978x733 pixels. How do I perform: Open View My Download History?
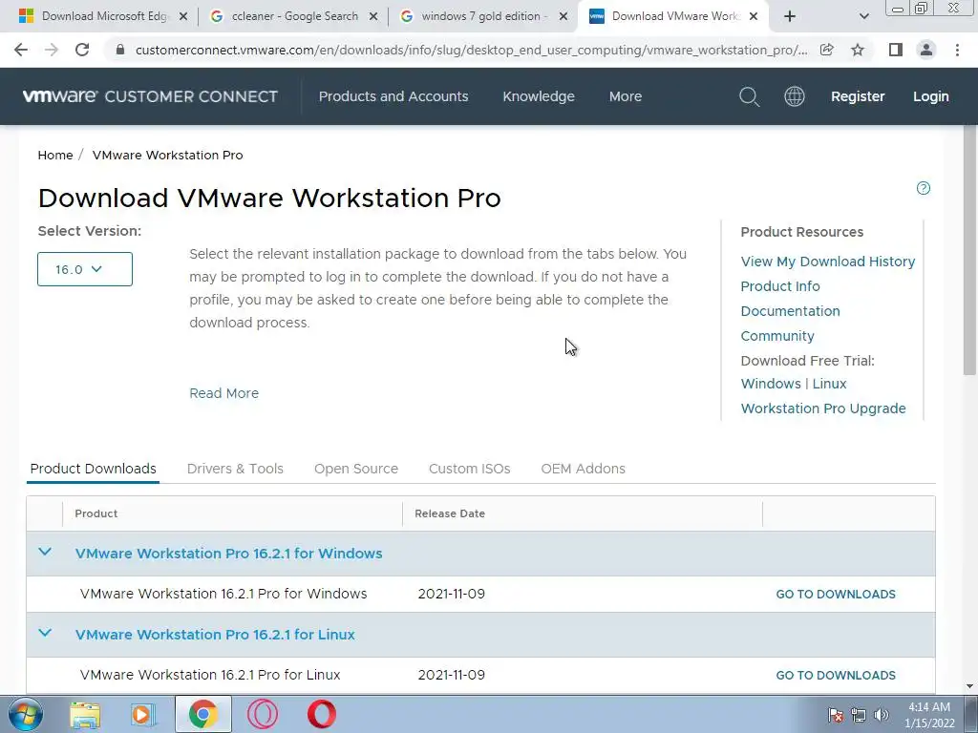[828, 262]
